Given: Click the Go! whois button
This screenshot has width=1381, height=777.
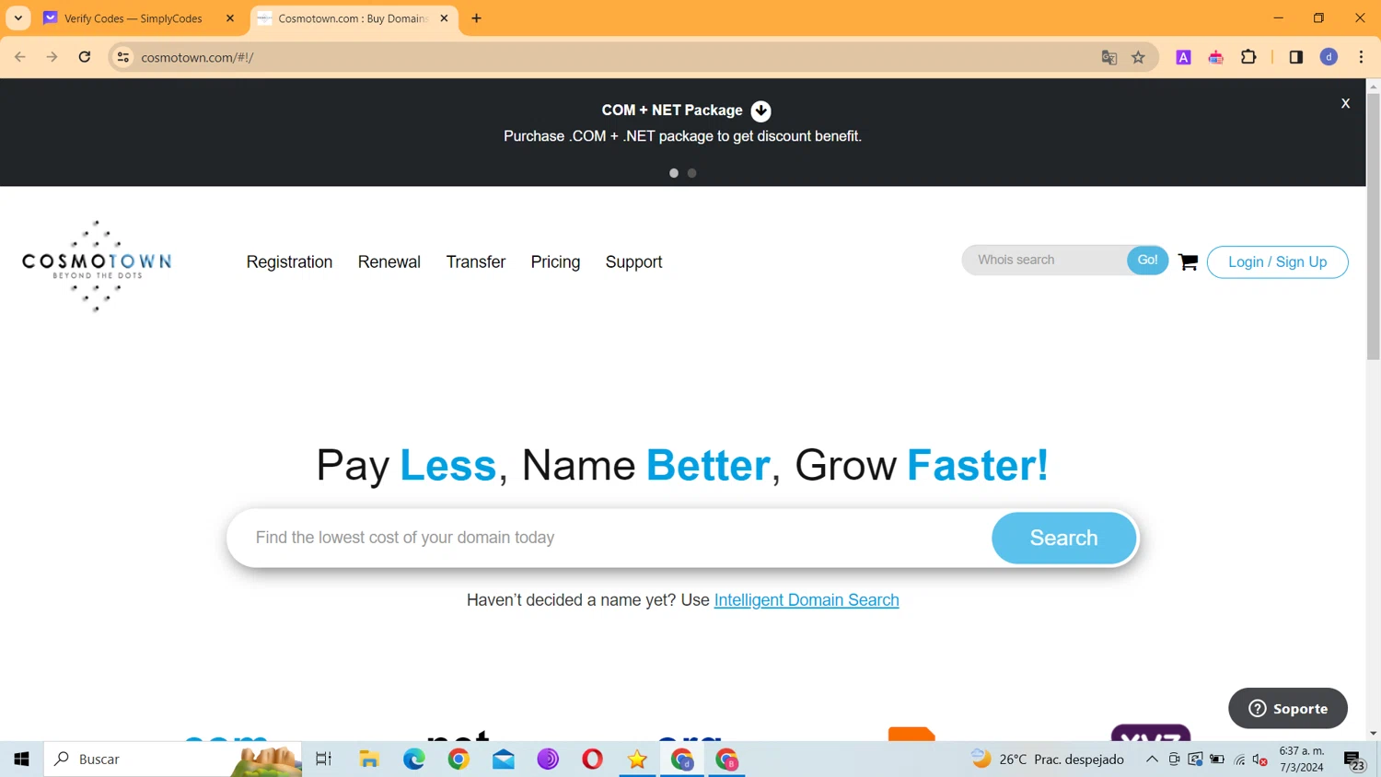Looking at the screenshot, I should [1147, 261].
